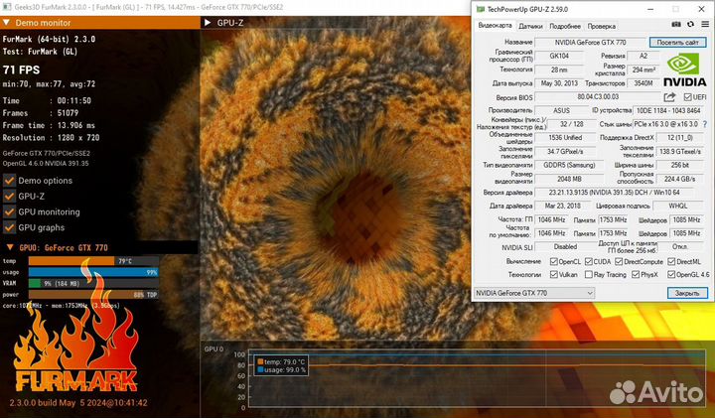Click the BIOS version field 80.04.C3.00.03
The height and width of the screenshot is (418, 715).
598,97
